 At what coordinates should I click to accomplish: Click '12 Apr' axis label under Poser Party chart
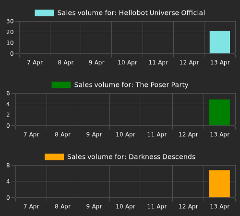coord(188,134)
